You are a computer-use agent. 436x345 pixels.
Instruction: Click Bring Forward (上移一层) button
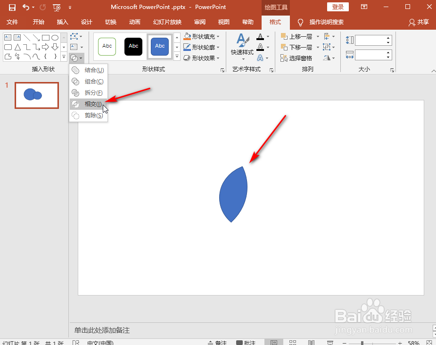point(296,36)
